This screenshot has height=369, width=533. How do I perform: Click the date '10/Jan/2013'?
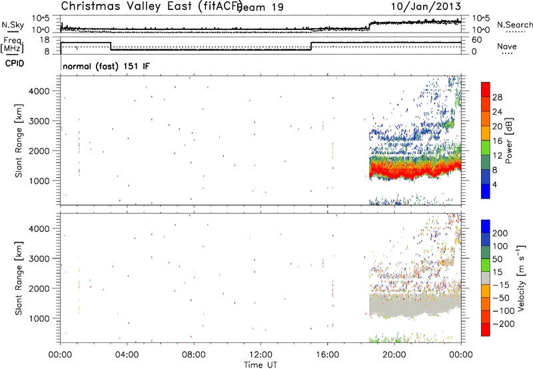coord(426,7)
